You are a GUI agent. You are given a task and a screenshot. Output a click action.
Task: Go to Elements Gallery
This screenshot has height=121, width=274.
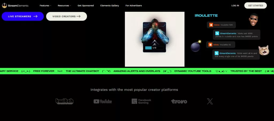point(109,6)
